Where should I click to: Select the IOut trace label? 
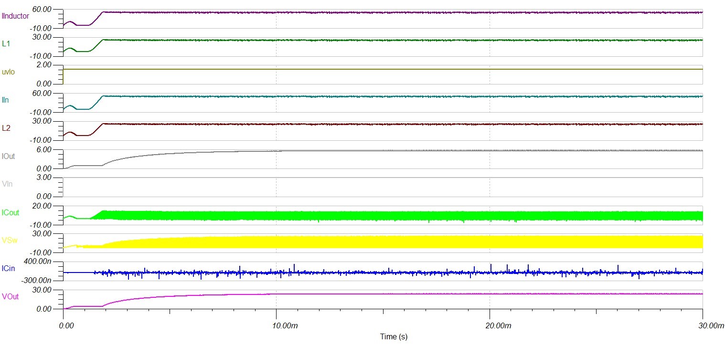[x=9, y=156]
